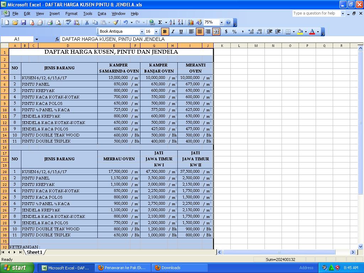The width and height of the screenshot is (364, 273).
Task: Expand the help question box dropdown
Action: tap(343, 14)
